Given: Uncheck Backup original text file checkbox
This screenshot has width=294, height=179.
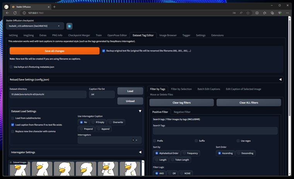Looking at the screenshot, I should [104, 51].
